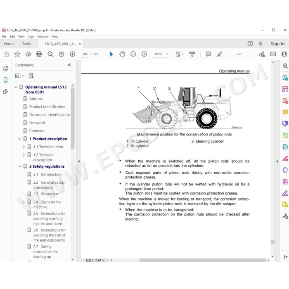
Task: Go to previous page arrow
Action: tap(62, 54)
